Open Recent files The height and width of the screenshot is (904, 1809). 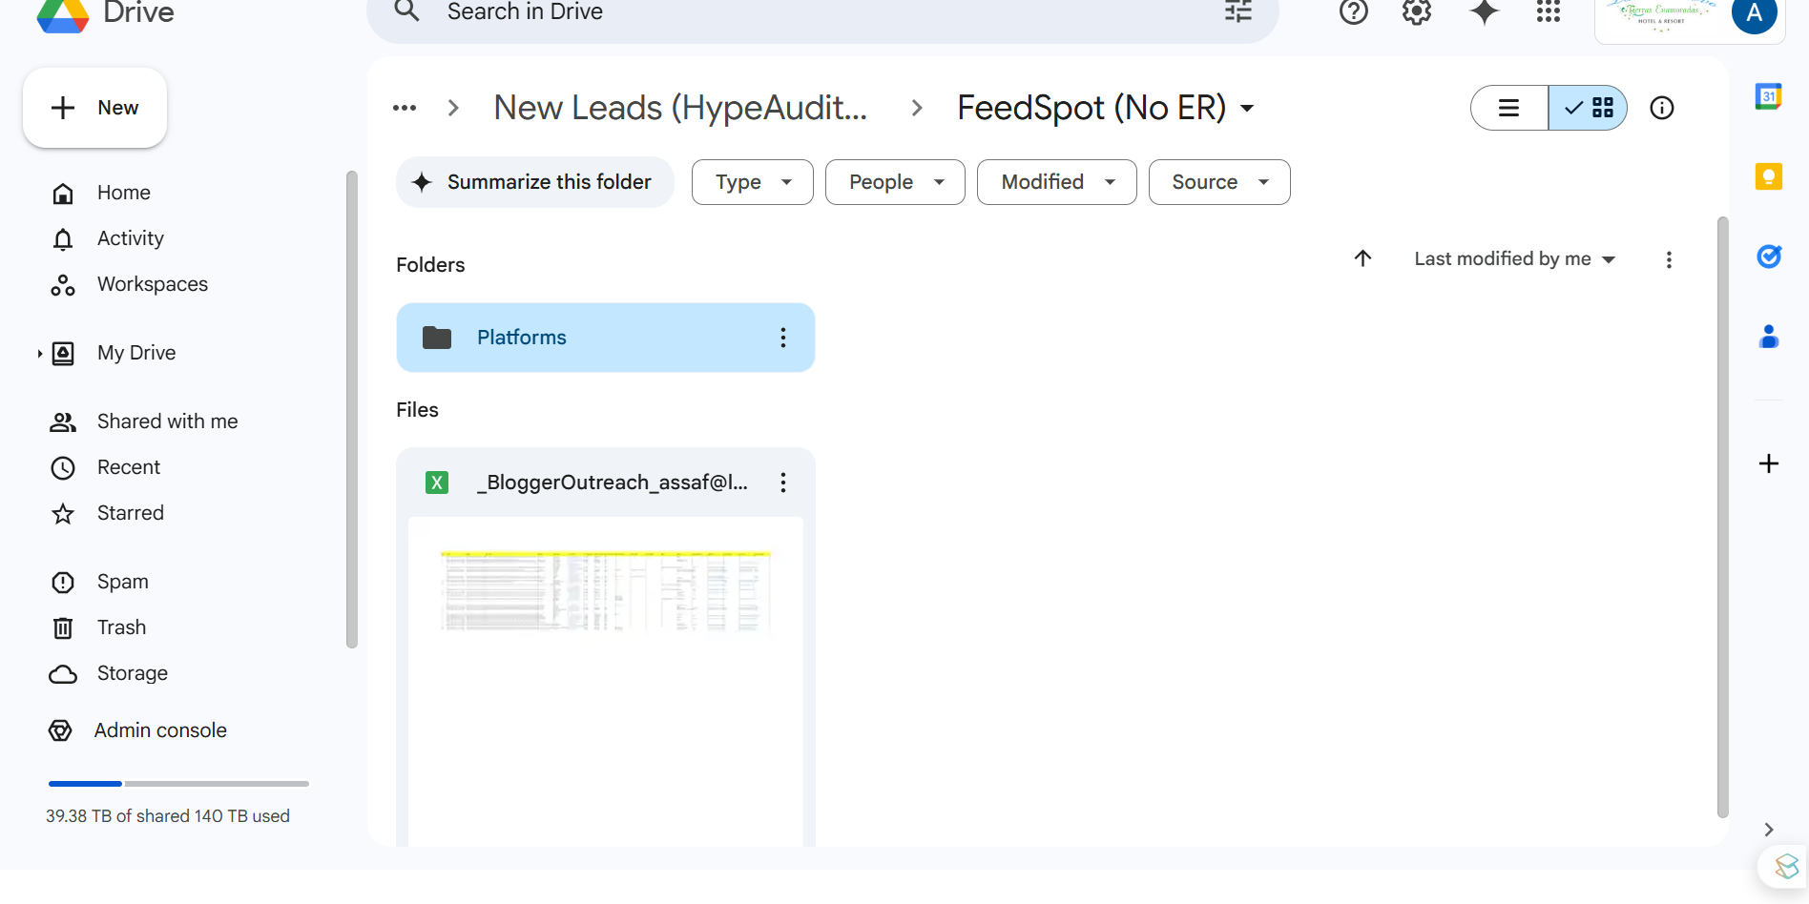coord(129,467)
